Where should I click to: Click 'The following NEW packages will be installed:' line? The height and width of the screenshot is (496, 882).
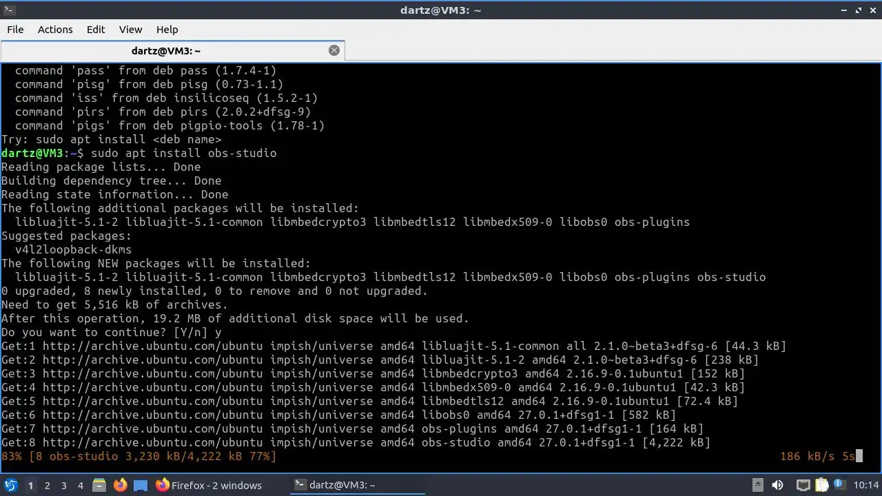(x=156, y=263)
